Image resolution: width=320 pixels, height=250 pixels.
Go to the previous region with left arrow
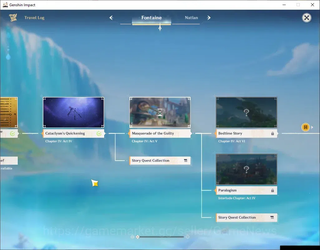[x=111, y=17]
